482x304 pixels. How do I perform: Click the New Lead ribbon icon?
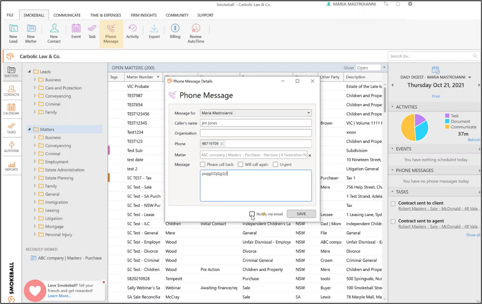tap(13, 33)
